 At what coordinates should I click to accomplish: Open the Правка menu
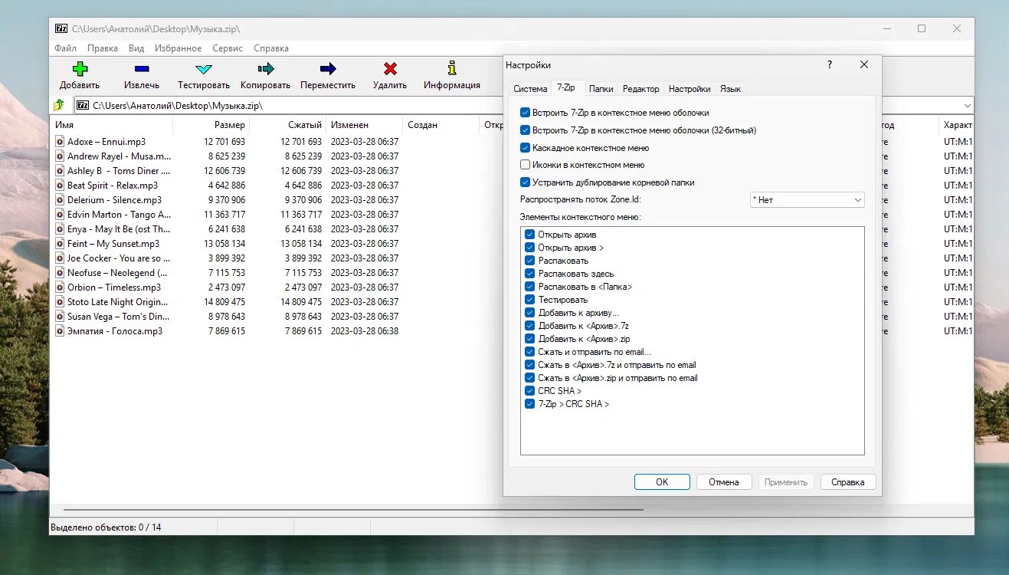(x=103, y=48)
